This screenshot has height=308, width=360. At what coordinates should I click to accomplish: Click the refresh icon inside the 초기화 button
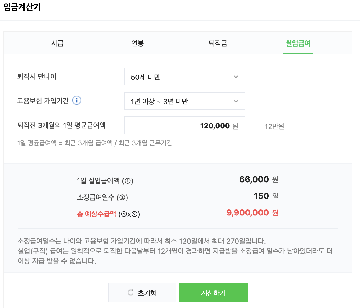131,292
